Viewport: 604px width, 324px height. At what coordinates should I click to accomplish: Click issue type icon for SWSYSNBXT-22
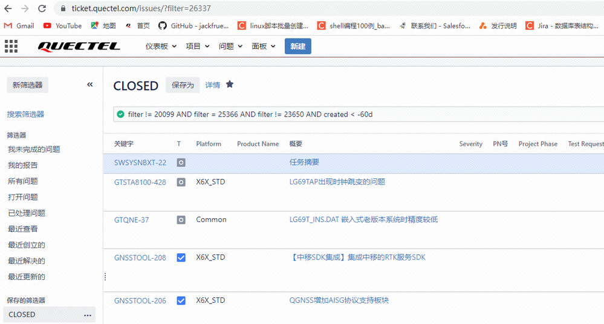tap(181, 163)
